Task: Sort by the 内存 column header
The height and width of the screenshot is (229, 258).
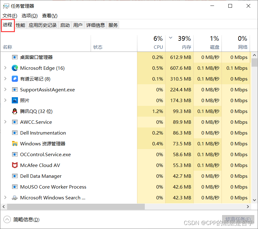Action: click(x=179, y=44)
